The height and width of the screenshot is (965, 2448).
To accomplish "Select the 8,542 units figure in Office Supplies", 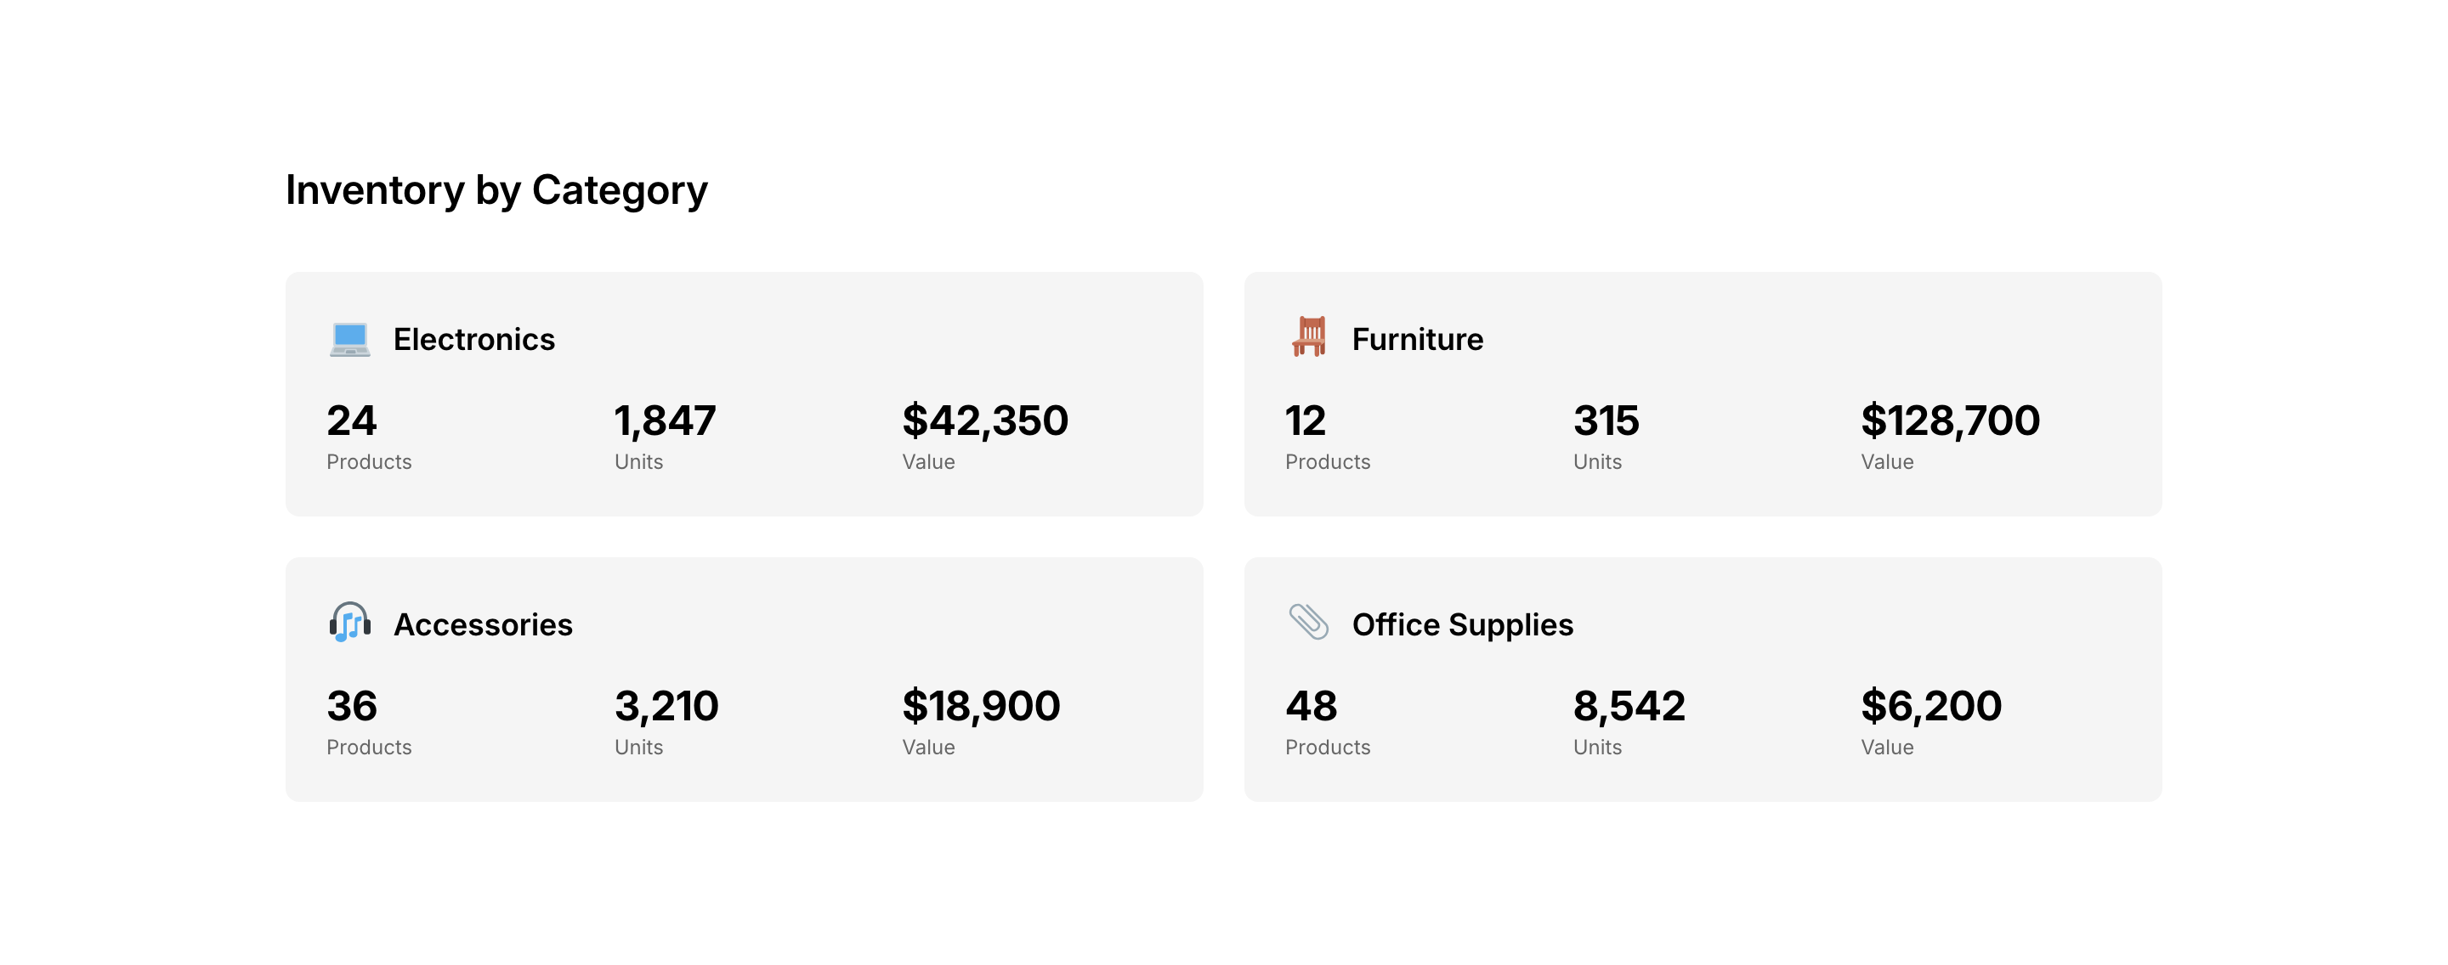I will tap(1629, 706).
